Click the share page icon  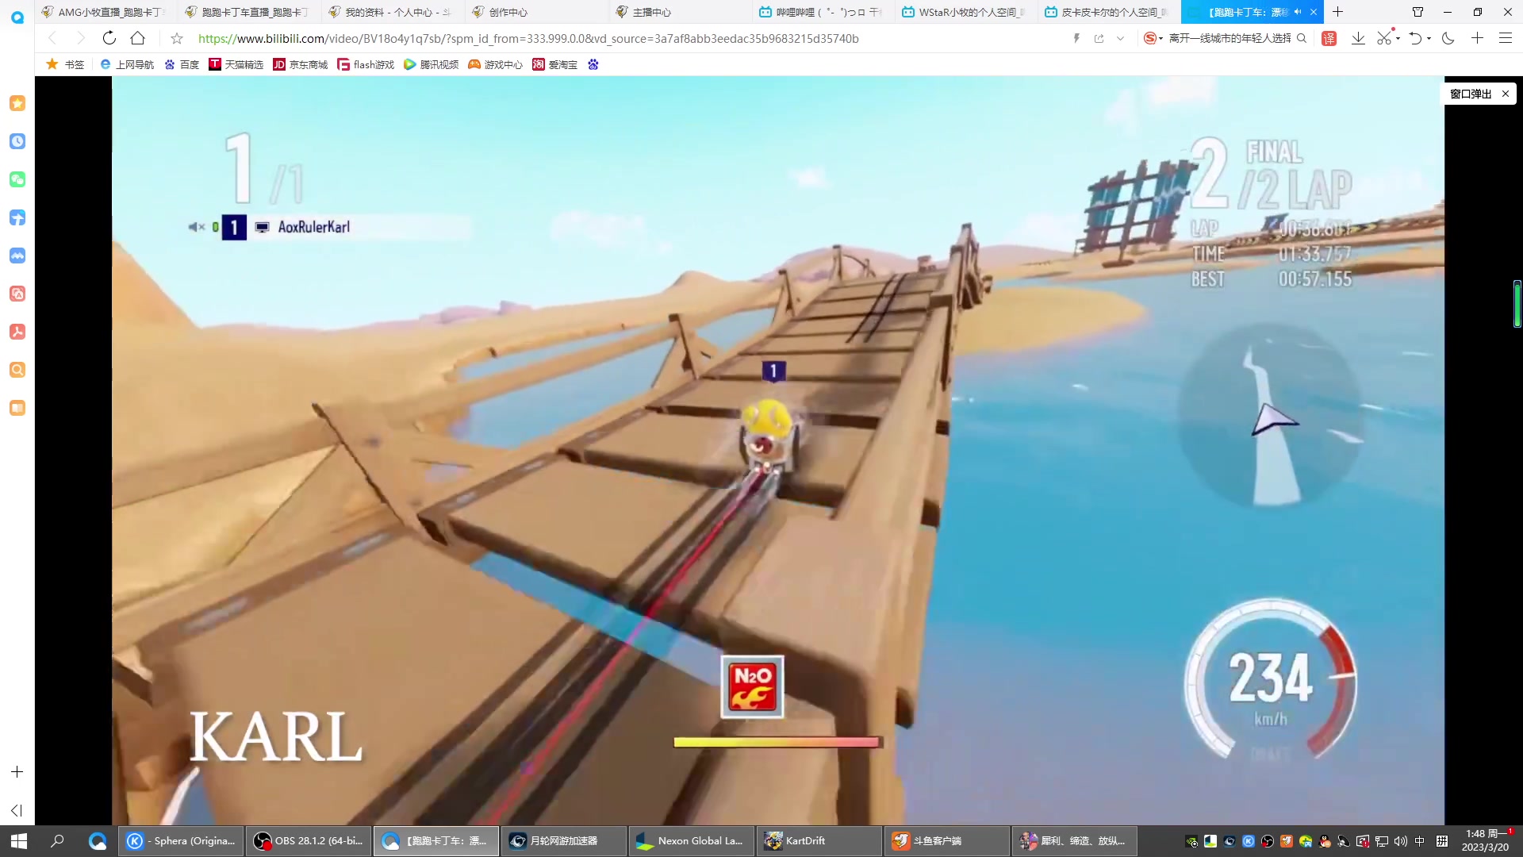(1099, 38)
